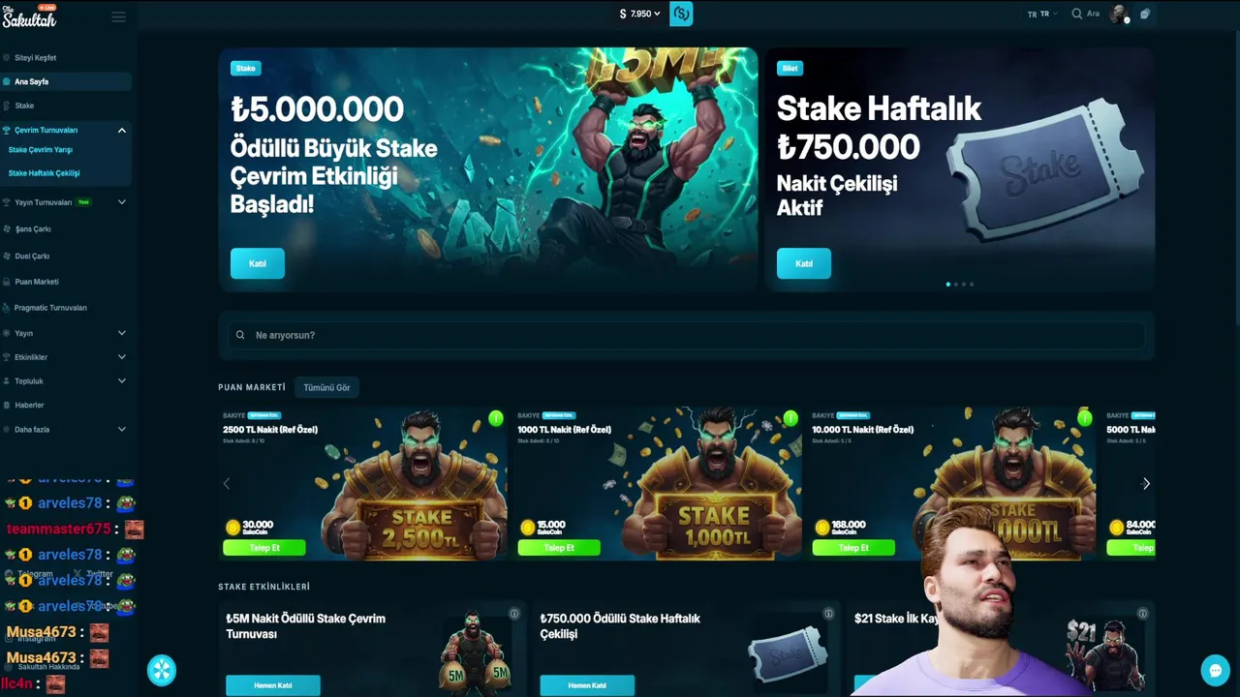Click the search magnifier Ara
Screen dimensions: 1240x697
pyautogui.click(x=1085, y=14)
